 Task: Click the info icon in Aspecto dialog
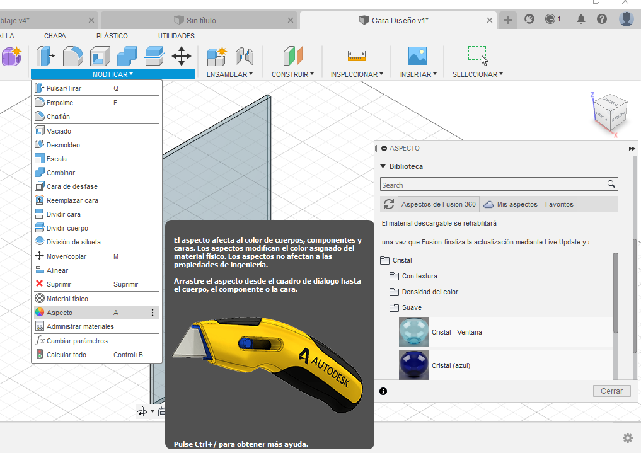383,391
